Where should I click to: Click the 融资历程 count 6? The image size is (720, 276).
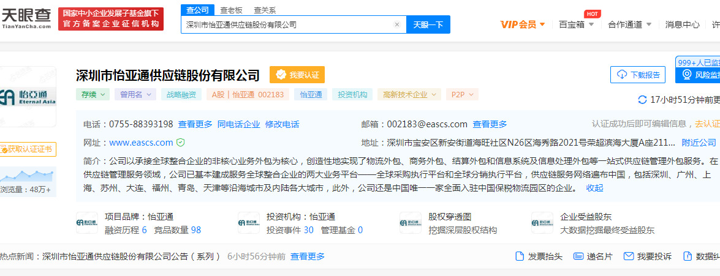(144, 230)
